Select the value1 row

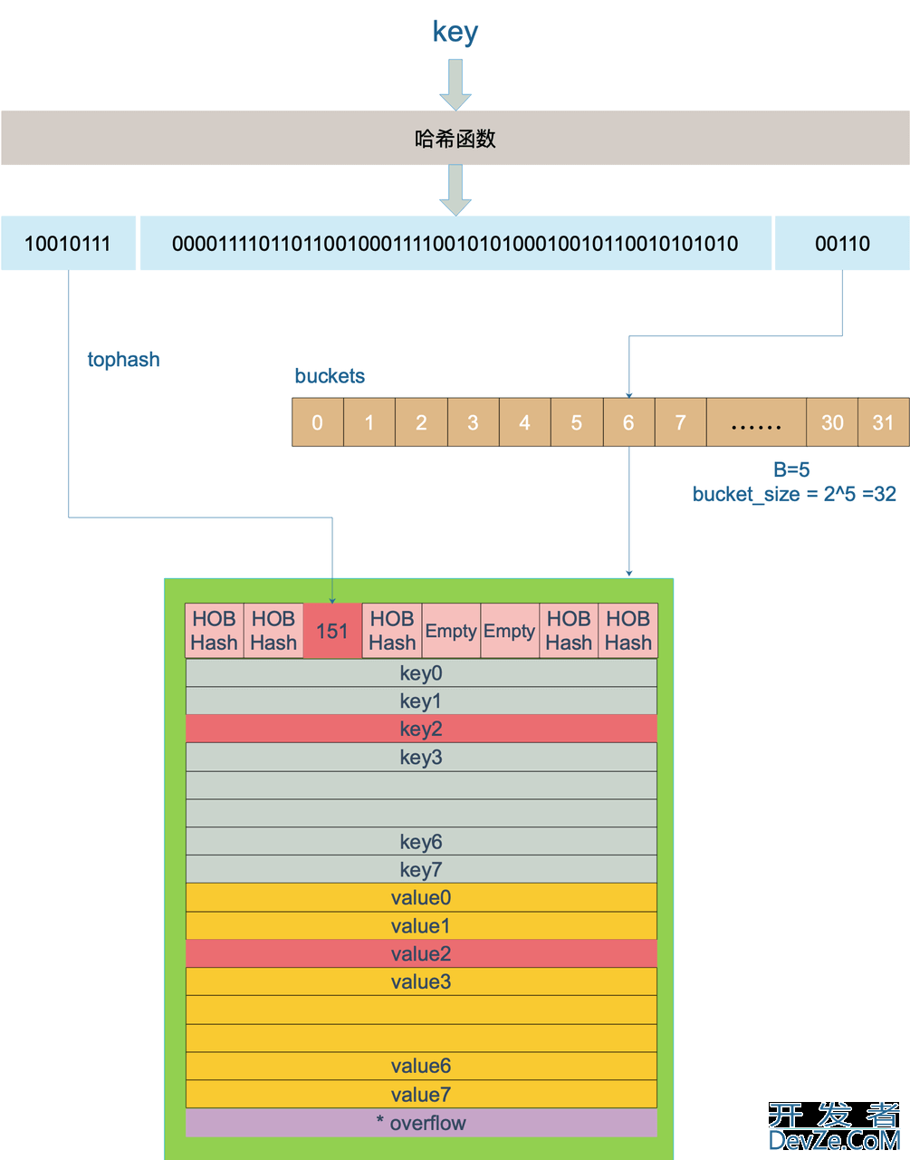[421, 926]
